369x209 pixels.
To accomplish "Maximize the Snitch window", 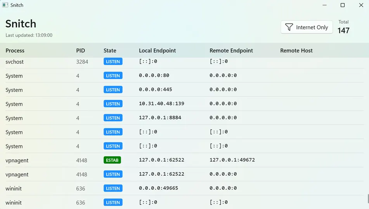I will [x=343, y=5].
